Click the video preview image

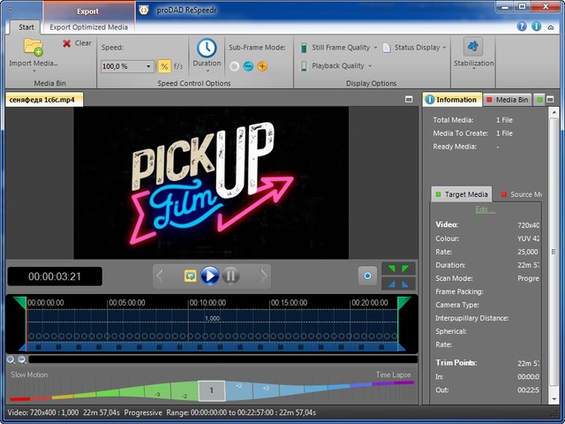click(211, 183)
